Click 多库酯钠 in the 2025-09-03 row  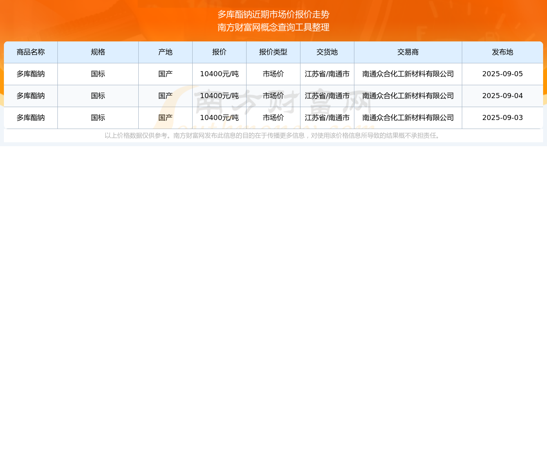click(31, 118)
